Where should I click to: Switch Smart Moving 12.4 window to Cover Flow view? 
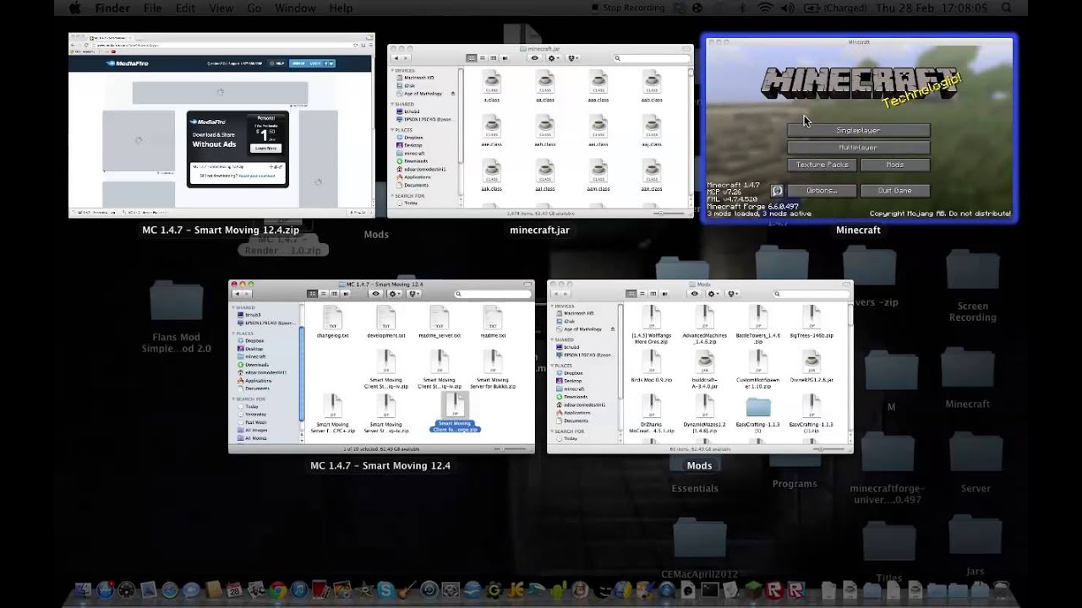click(346, 294)
